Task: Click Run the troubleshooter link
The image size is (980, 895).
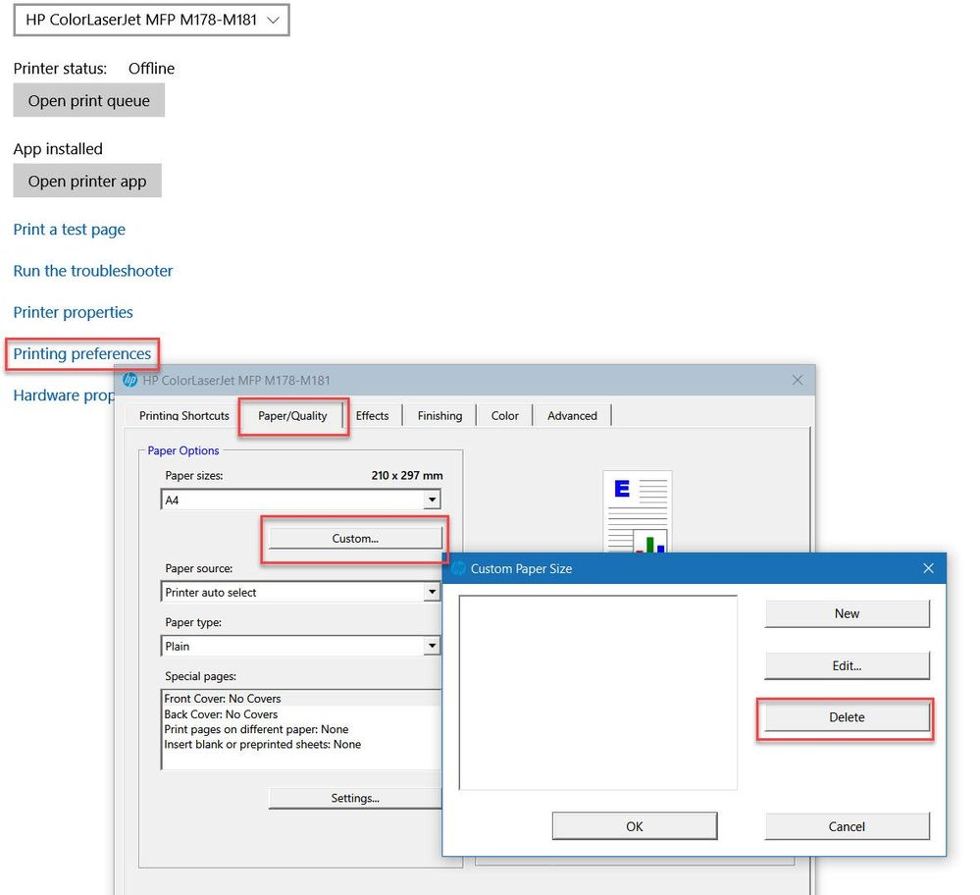Action: 93,271
